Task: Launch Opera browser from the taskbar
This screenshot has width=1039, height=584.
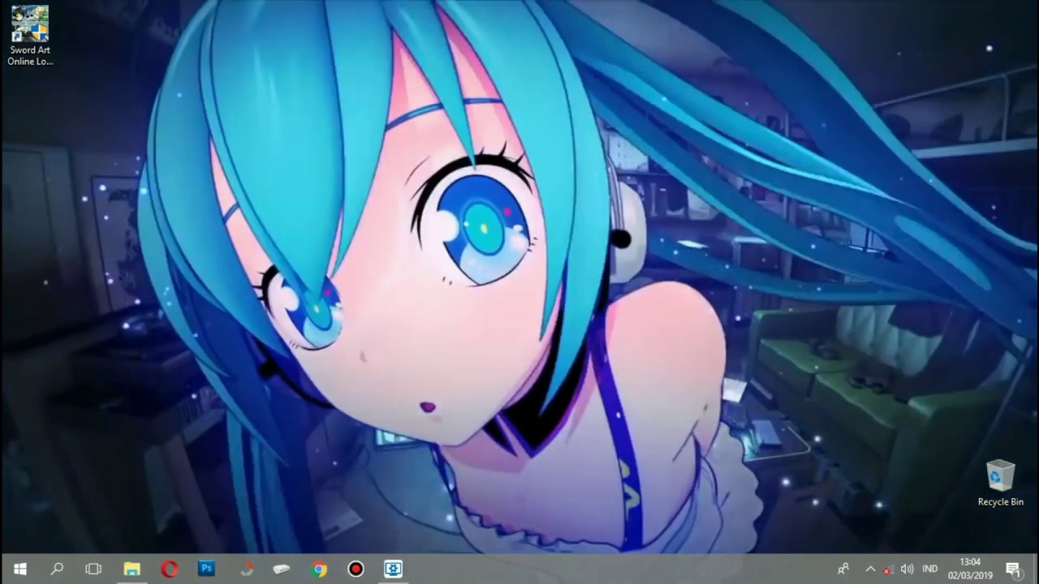Action: [x=169, y=569]
